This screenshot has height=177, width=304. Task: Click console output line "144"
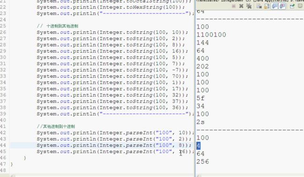pos(203,43)
